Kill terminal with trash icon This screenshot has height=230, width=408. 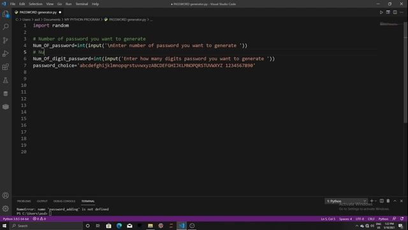coord(388,201)
